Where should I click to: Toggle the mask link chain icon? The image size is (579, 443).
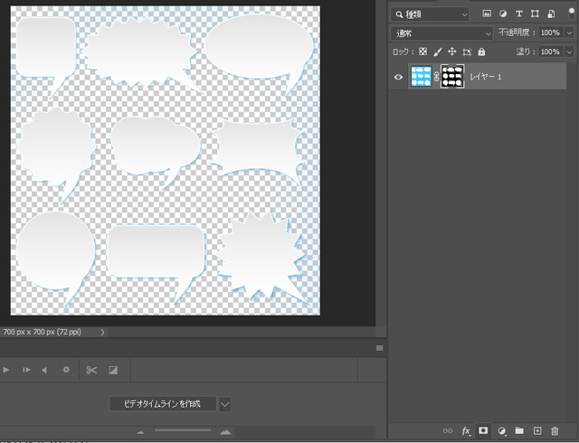click(436, 77)
